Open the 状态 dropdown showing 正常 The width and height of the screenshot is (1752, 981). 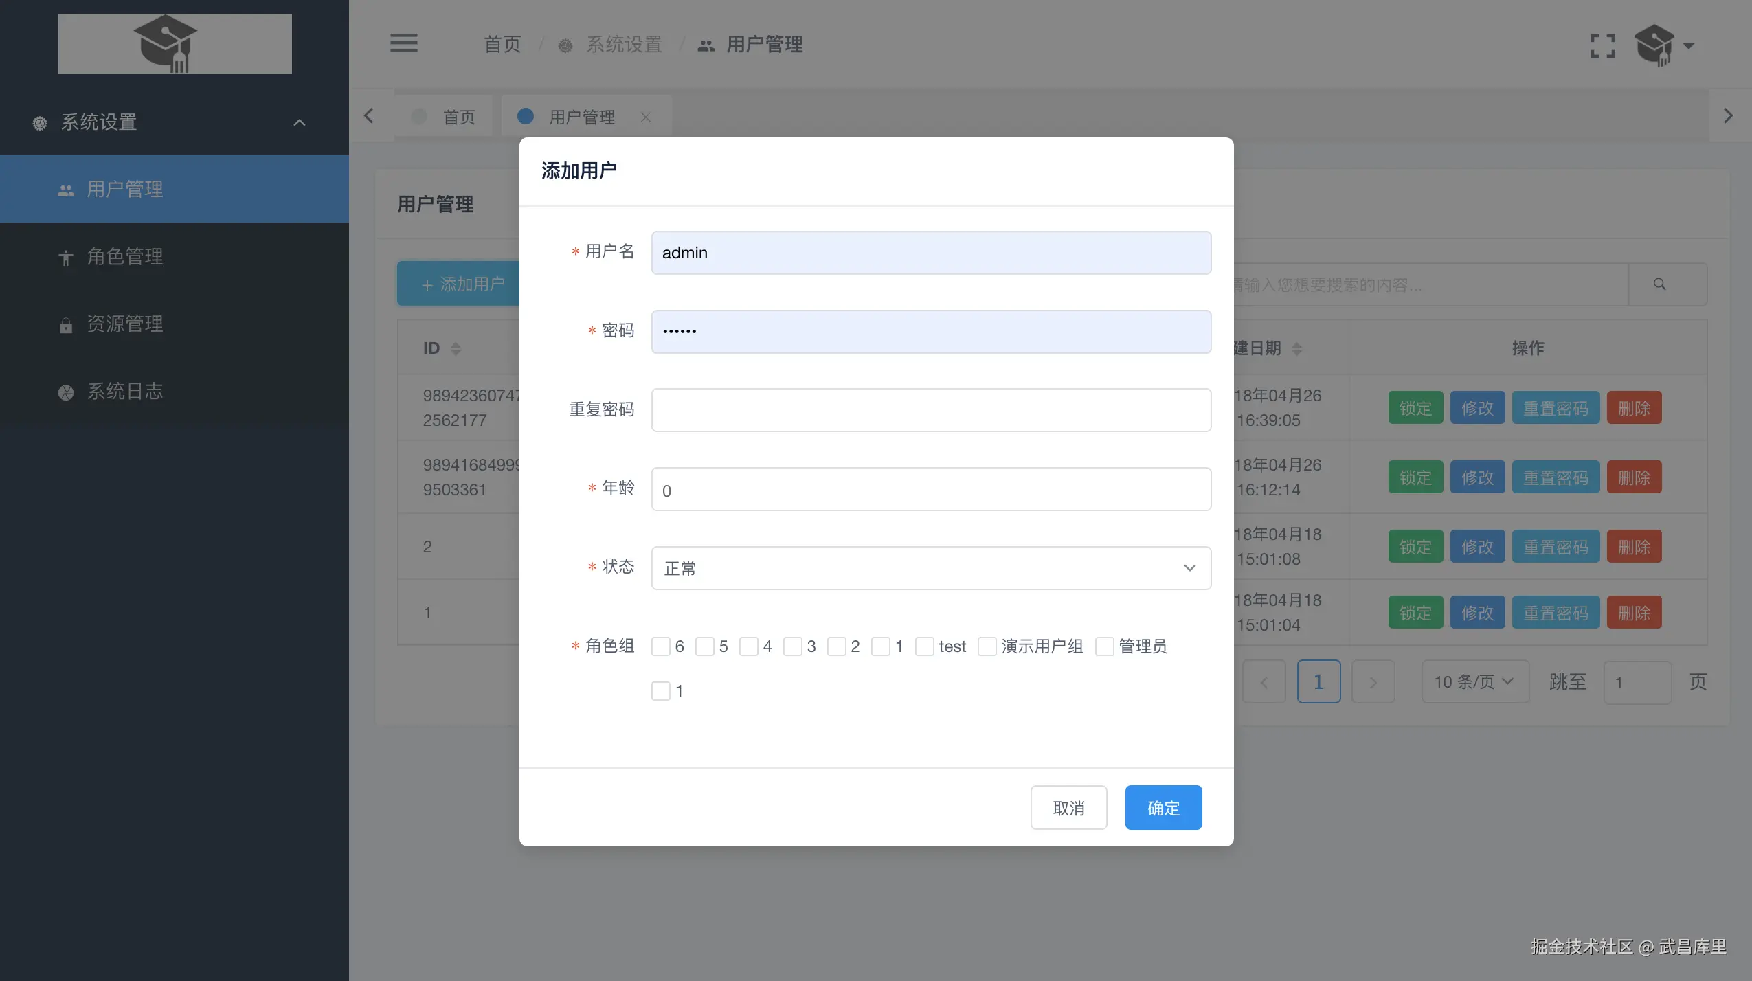pyautogui.click(x=930, y=568)
